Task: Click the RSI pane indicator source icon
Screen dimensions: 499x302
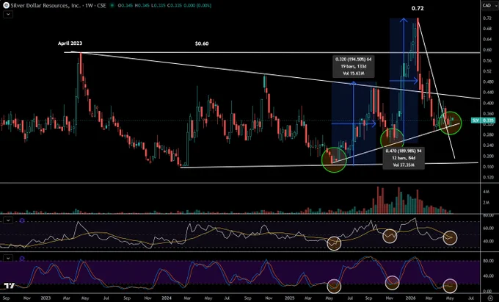Action: click(22, 220)
